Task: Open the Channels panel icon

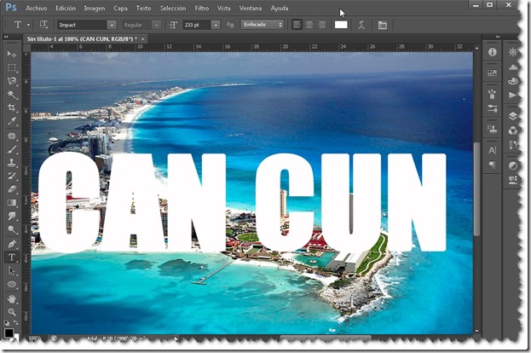Action: coord(513,130)
